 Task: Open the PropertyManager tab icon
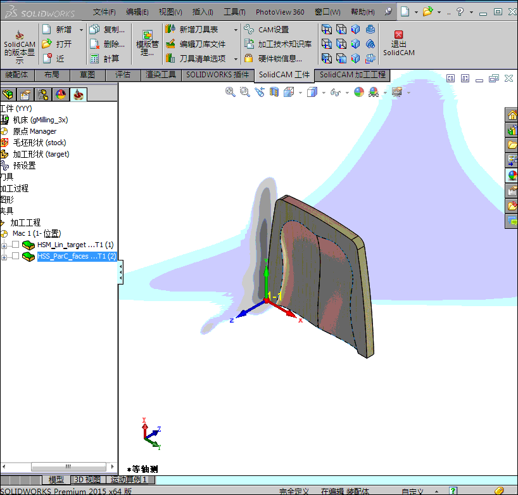coord(25,94)
